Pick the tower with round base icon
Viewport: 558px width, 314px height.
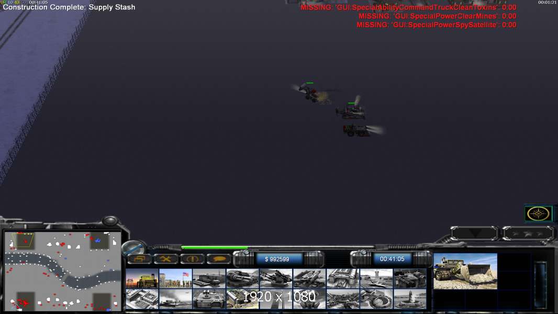point(410,299)
